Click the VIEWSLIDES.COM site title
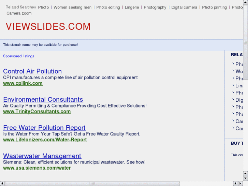This screenshot has width=248, height=186. (x=48, y=26)
